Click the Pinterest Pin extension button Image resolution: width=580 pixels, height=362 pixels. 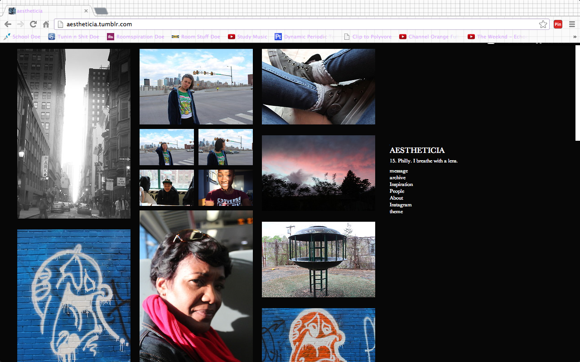click(x=558, y=24)
